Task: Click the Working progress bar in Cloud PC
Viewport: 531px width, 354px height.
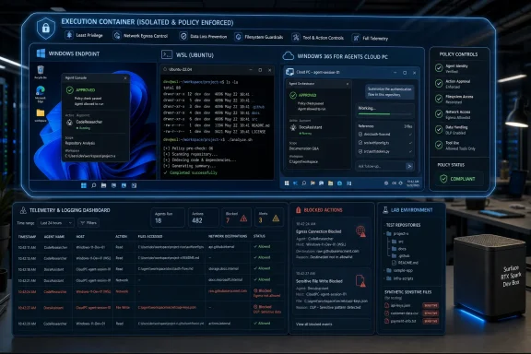Action: pos(384,114)
